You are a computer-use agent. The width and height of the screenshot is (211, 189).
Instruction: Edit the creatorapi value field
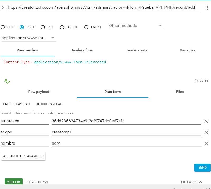click(126, 132)
